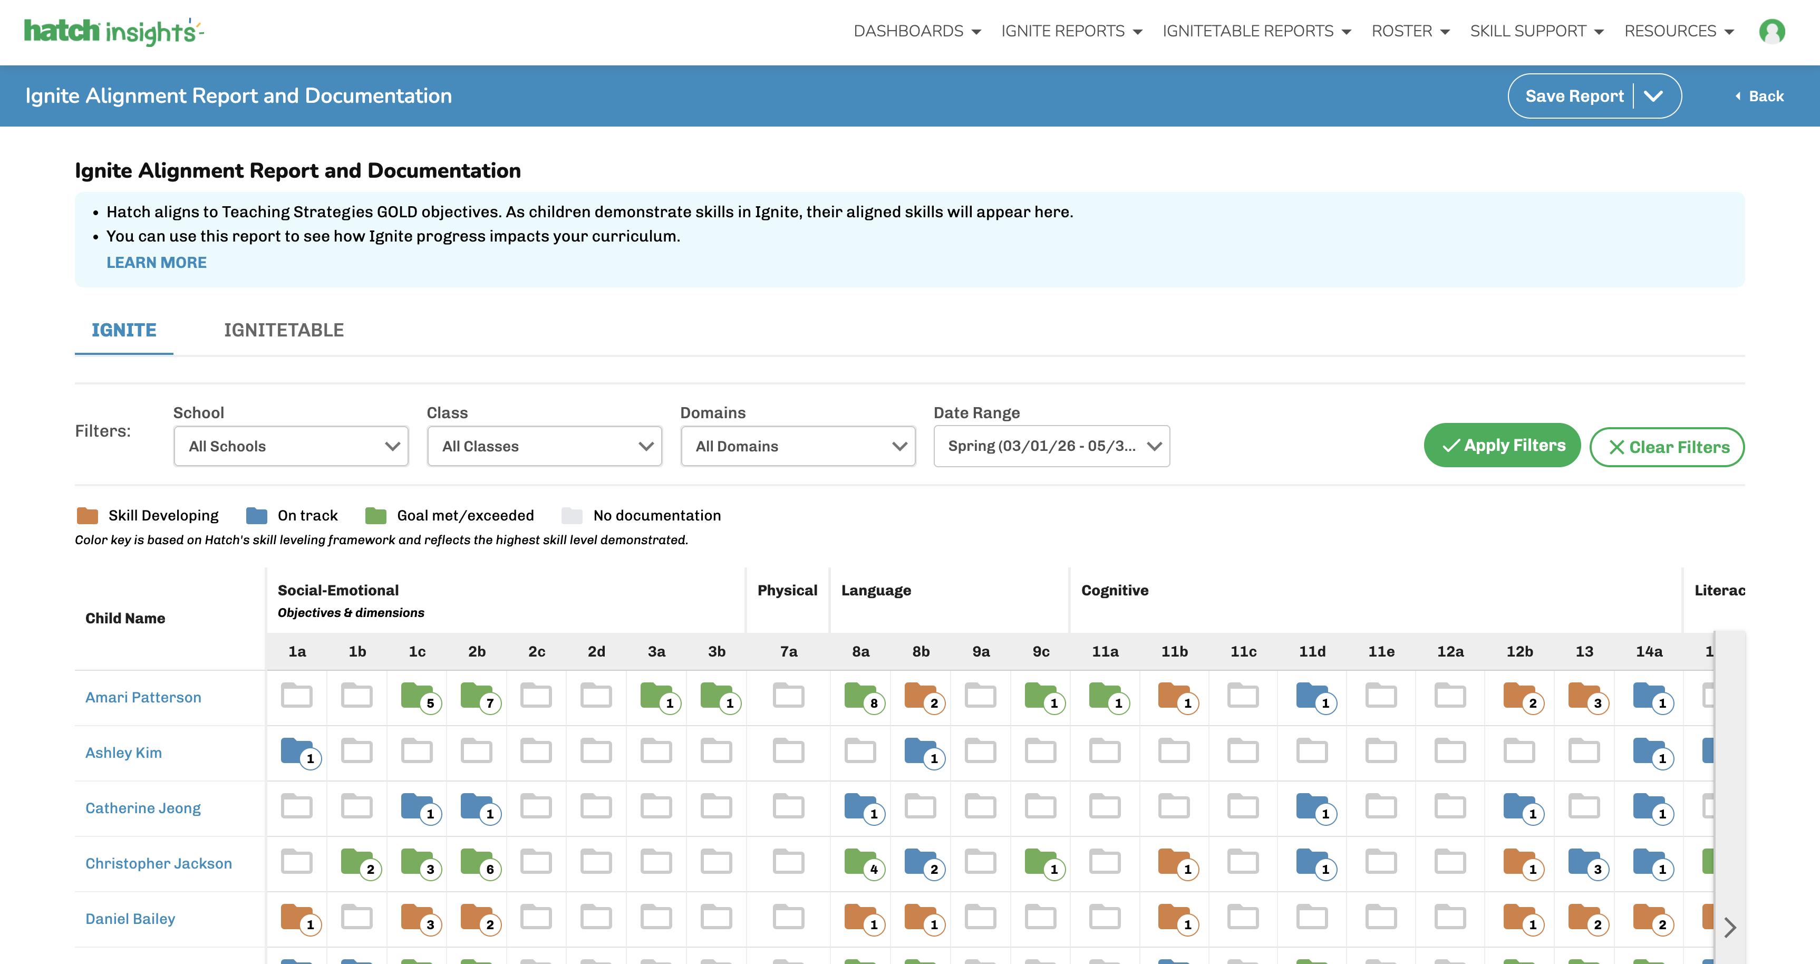Image resolution: width=1820 pixels, height=964 pixels.
Task: Open Amari Patterson's profile link
Action: point(143,698)
